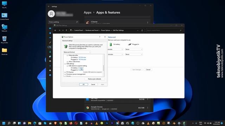Launch Firefox from taskbar
225x126 pixels.
(71, 123)
